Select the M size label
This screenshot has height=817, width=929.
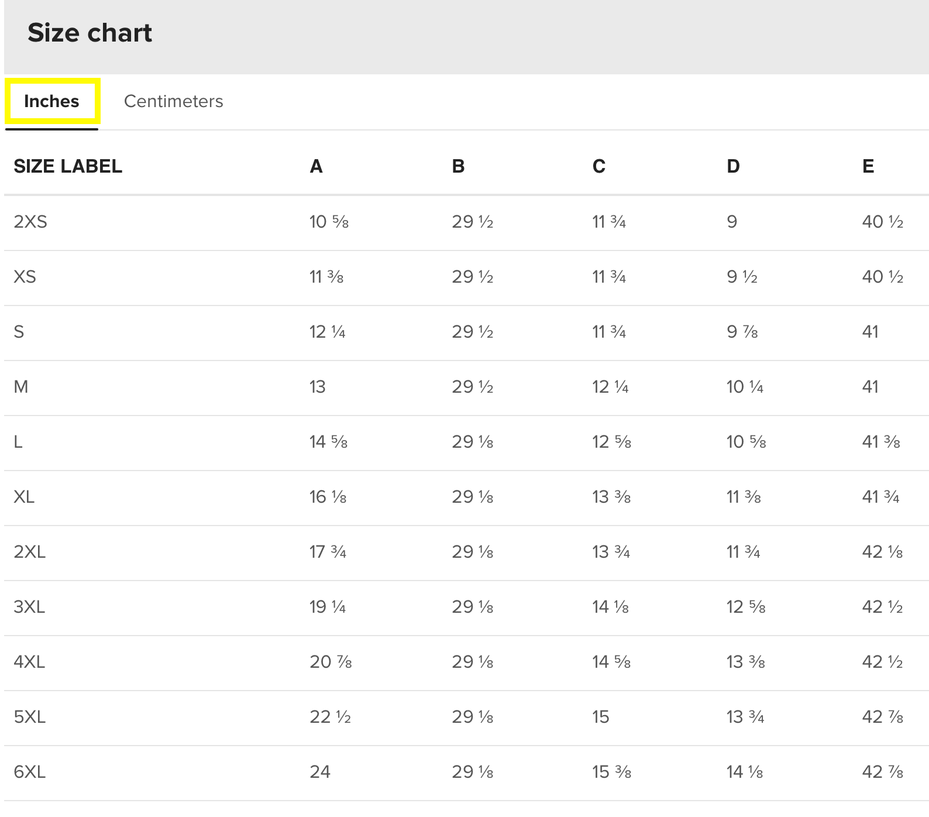21,387
